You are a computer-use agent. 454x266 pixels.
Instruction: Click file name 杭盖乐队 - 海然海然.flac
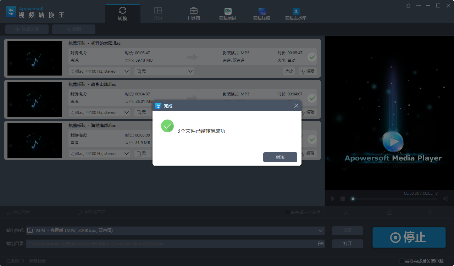click(x=92, y=126)
